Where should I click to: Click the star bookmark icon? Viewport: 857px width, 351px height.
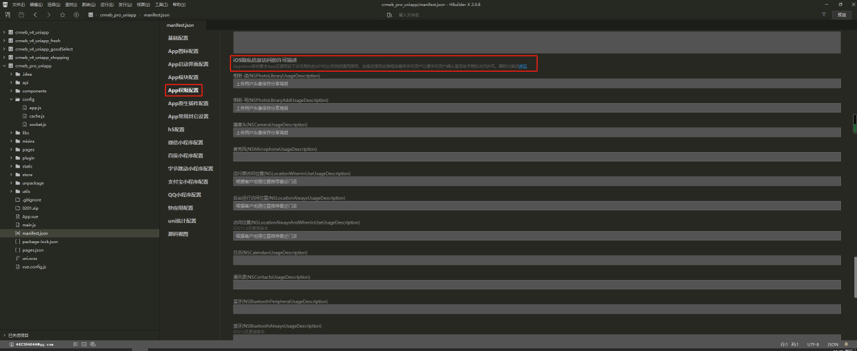point(62,14)
